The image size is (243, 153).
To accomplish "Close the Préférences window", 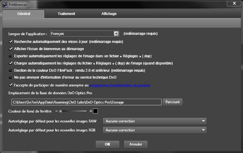I will tap(234, 3).
